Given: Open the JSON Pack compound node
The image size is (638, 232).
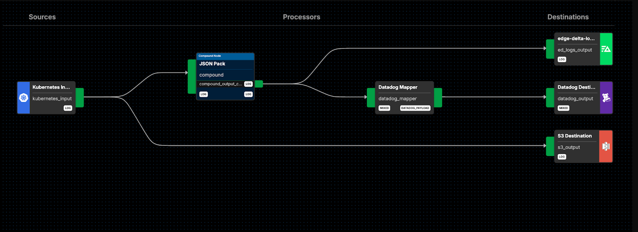Looking at the screenshot, I should pyautogui.click(x=212, y=64).
